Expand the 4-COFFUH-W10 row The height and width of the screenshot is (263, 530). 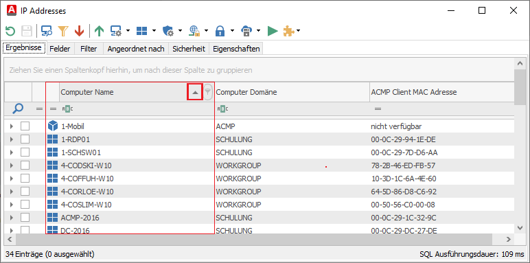pyautogui.click(x=12, y=178)
